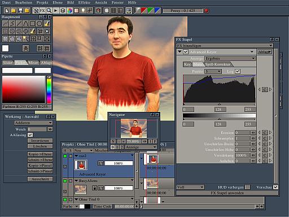The image size is (289, 217).
Task: Toggle green visibility box of top layer
Action: click(x=65, y=156)
